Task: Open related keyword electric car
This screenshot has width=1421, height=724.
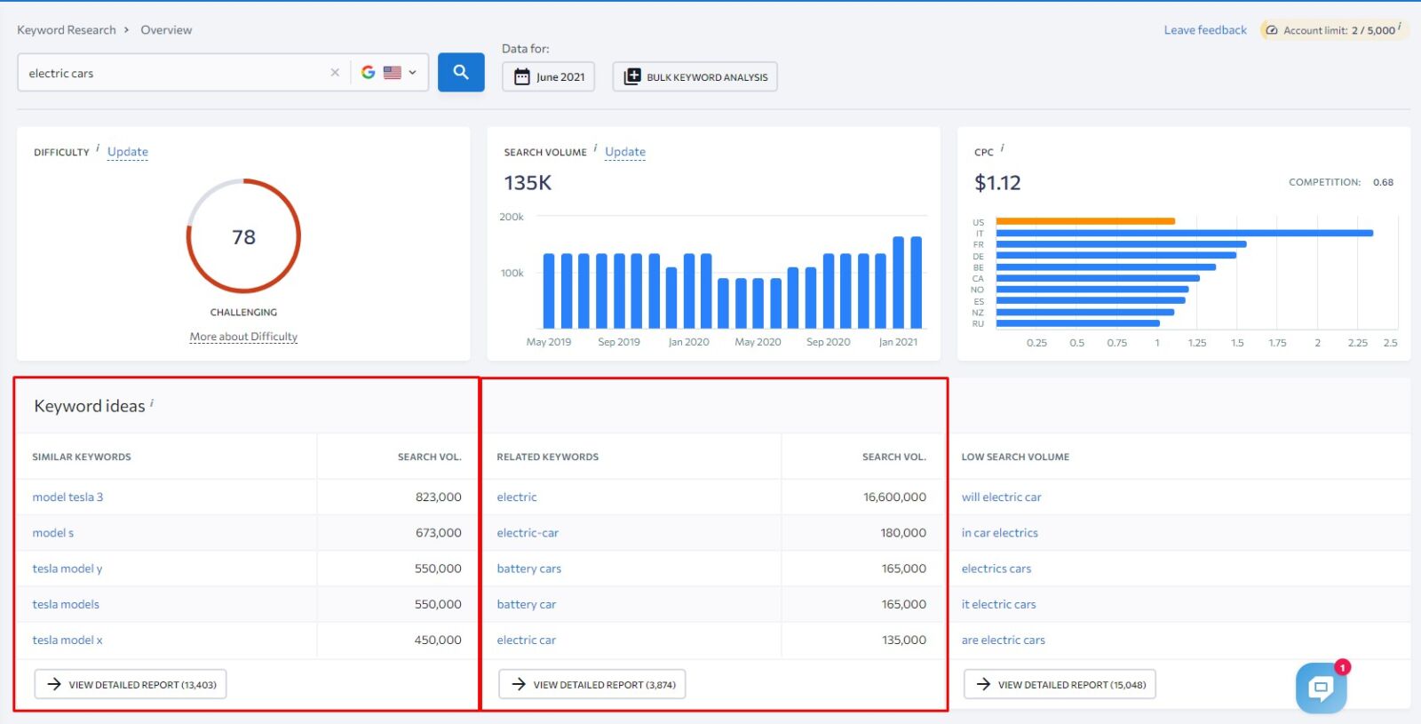Action: [x=527, y=640]
